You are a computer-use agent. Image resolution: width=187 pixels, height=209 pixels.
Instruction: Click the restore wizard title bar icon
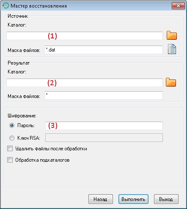click(5, 6)
